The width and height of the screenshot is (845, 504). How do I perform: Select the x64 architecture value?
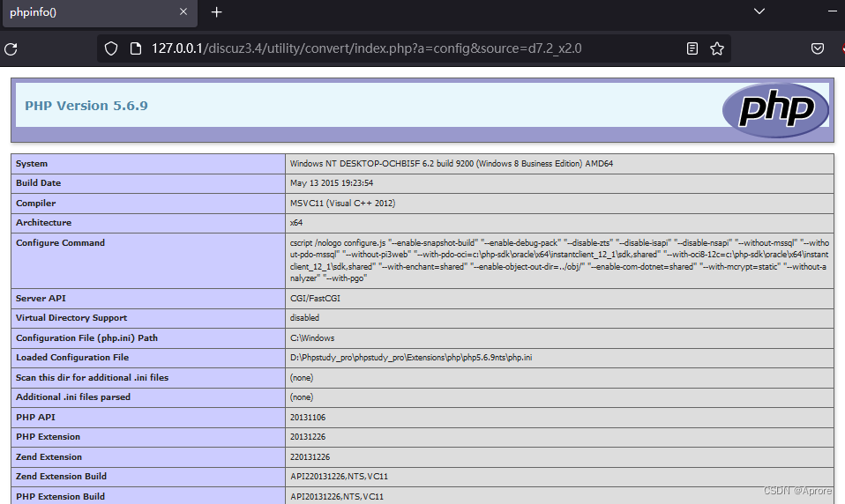point(296,222)
